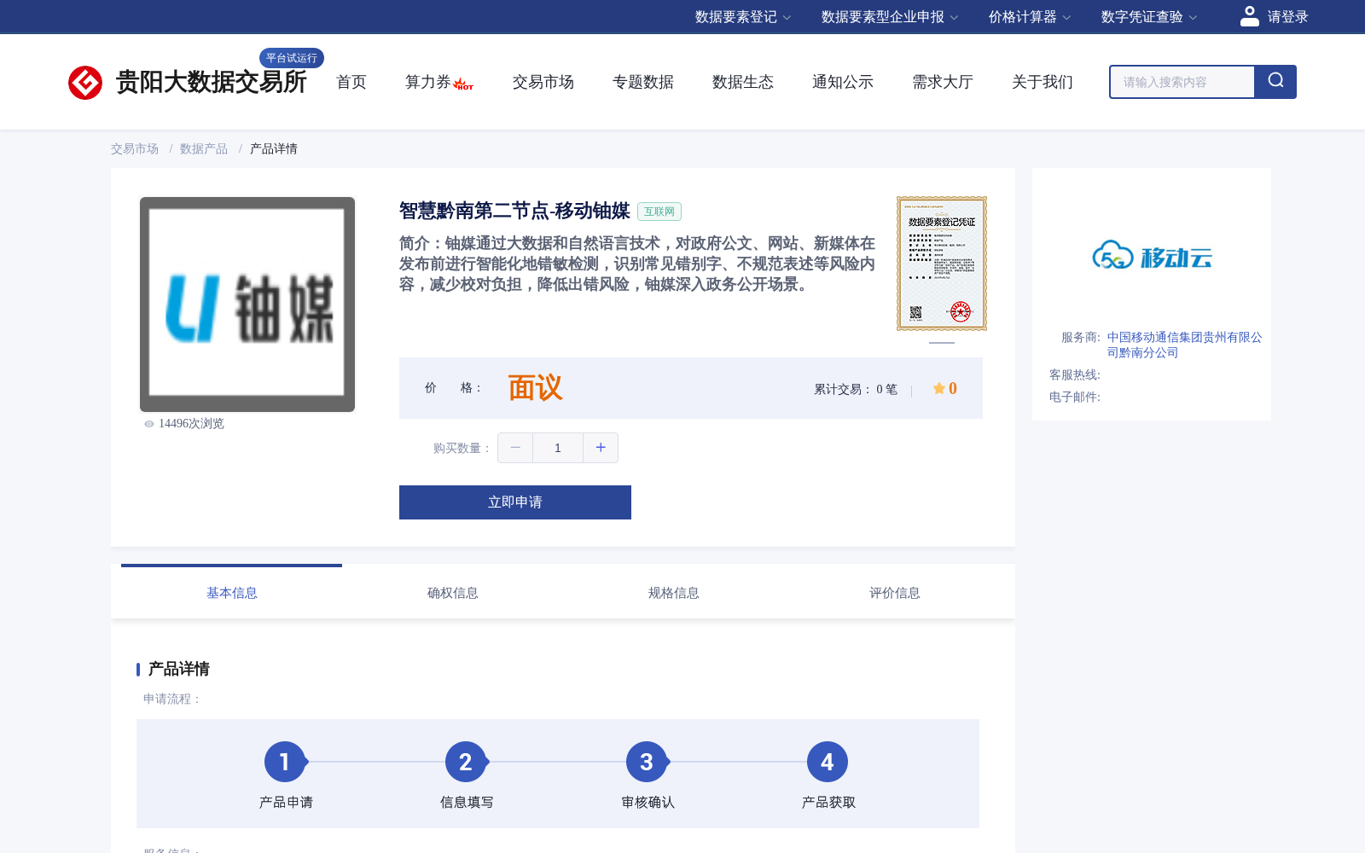Click 贵阳大数据交易所 site title

point(211,82)
